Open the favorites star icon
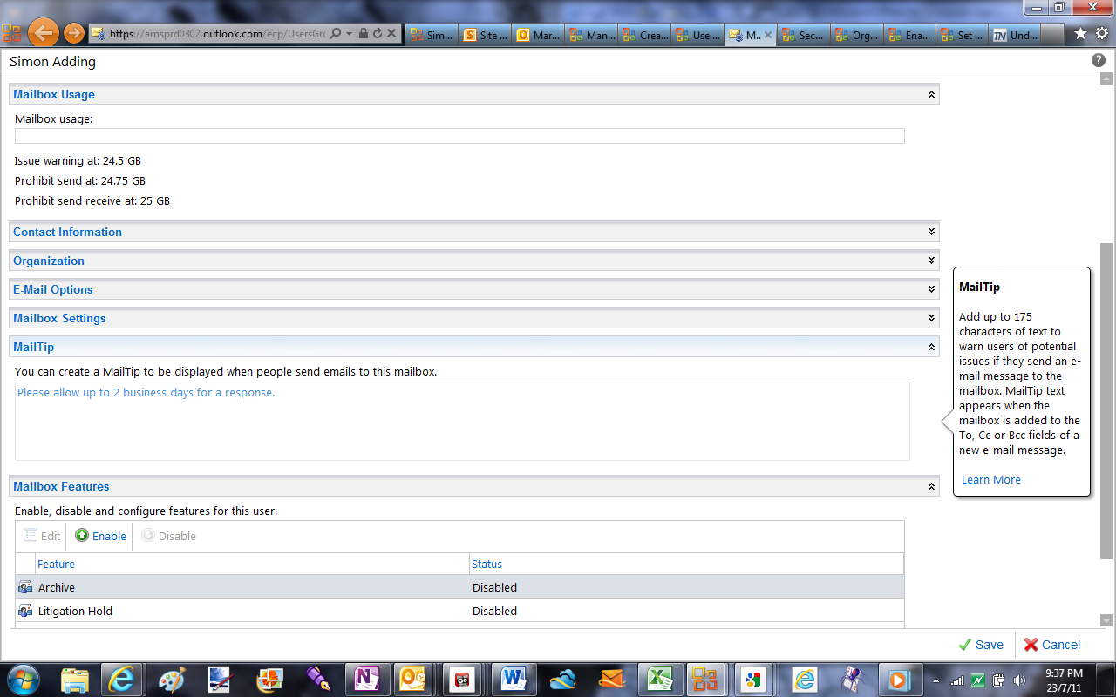The height and width of the screenshot is (697, 1116). pyautogui.click(x=1080, y=34)
